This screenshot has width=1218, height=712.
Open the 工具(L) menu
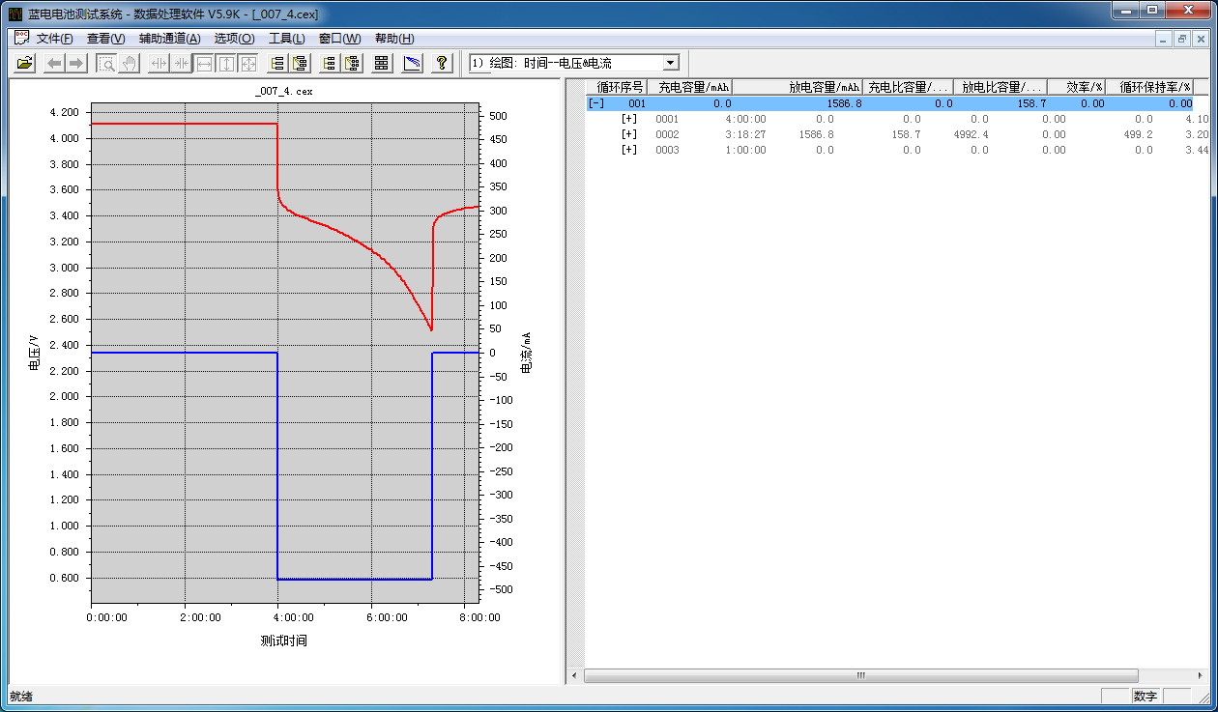(286, 39)
